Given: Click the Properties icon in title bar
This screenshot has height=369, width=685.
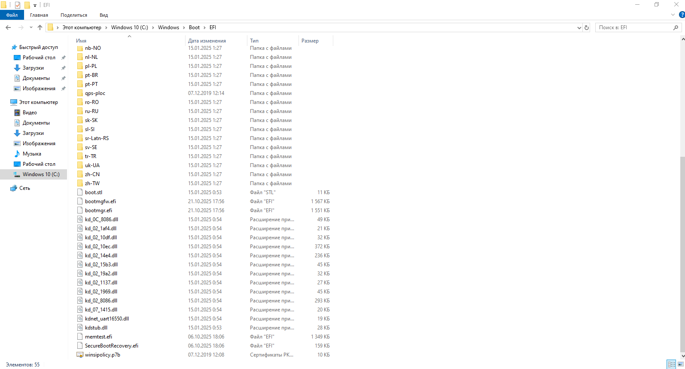Looking at the screenshot, I should click(x=18, y=5).
